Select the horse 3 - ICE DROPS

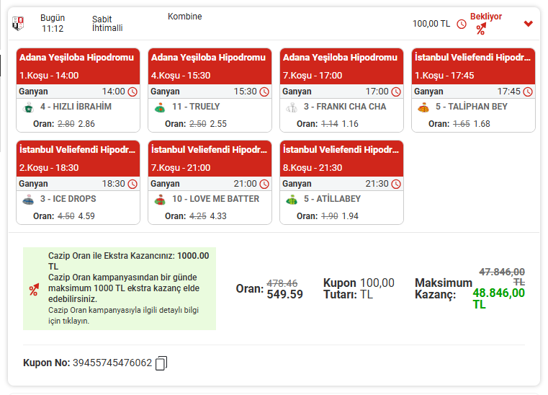68,199
